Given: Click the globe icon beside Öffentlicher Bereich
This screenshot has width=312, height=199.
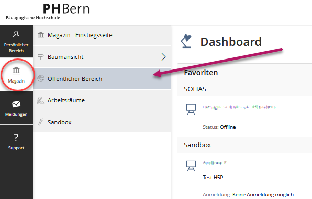Looking at the screenshot, I should 41,78.
